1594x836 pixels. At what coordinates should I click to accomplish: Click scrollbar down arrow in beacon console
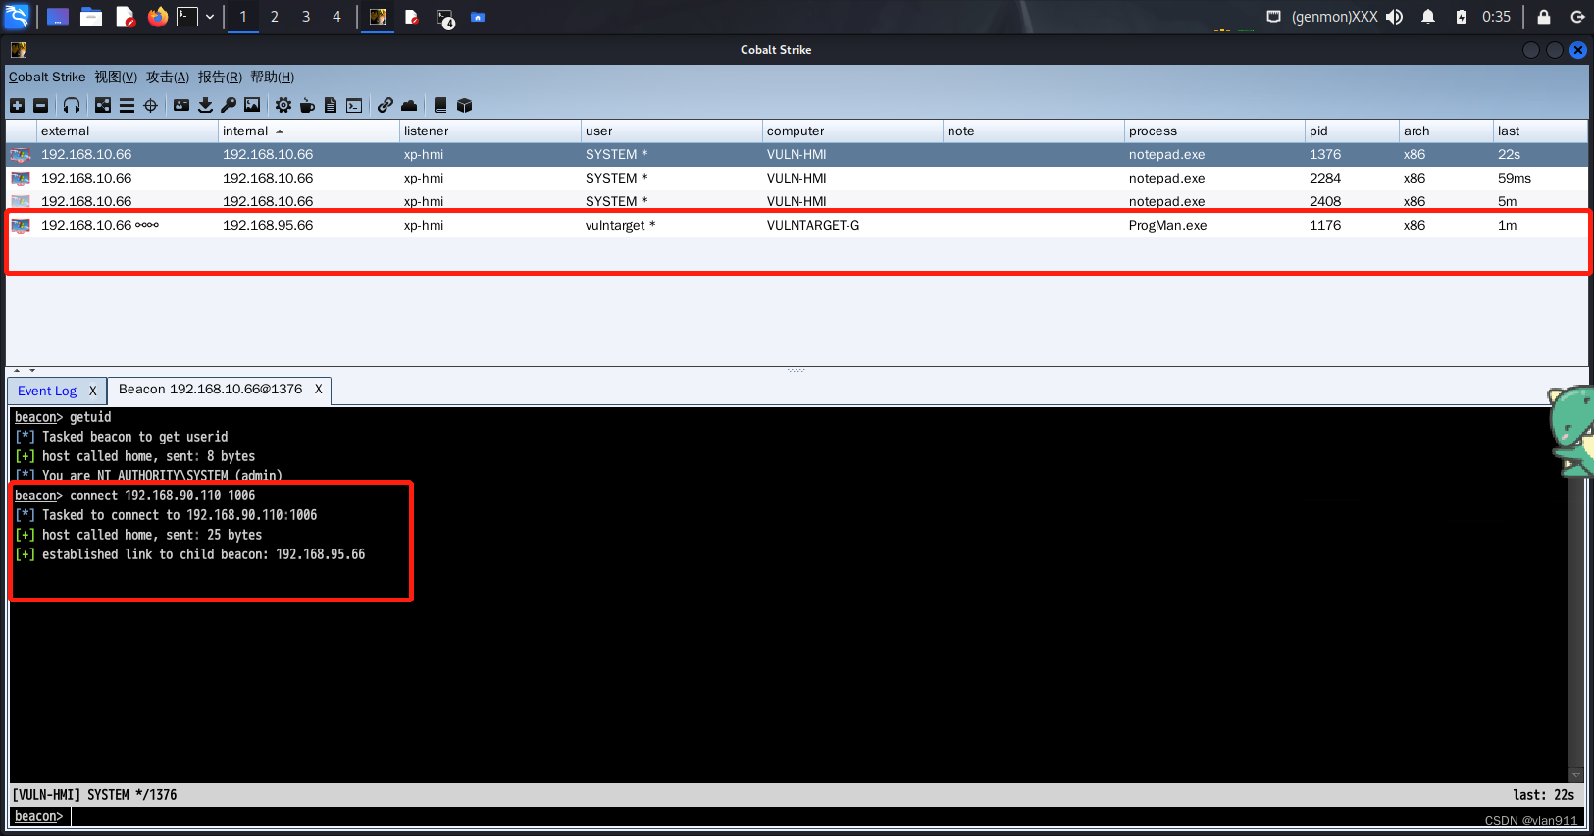tap(1576, 775)
